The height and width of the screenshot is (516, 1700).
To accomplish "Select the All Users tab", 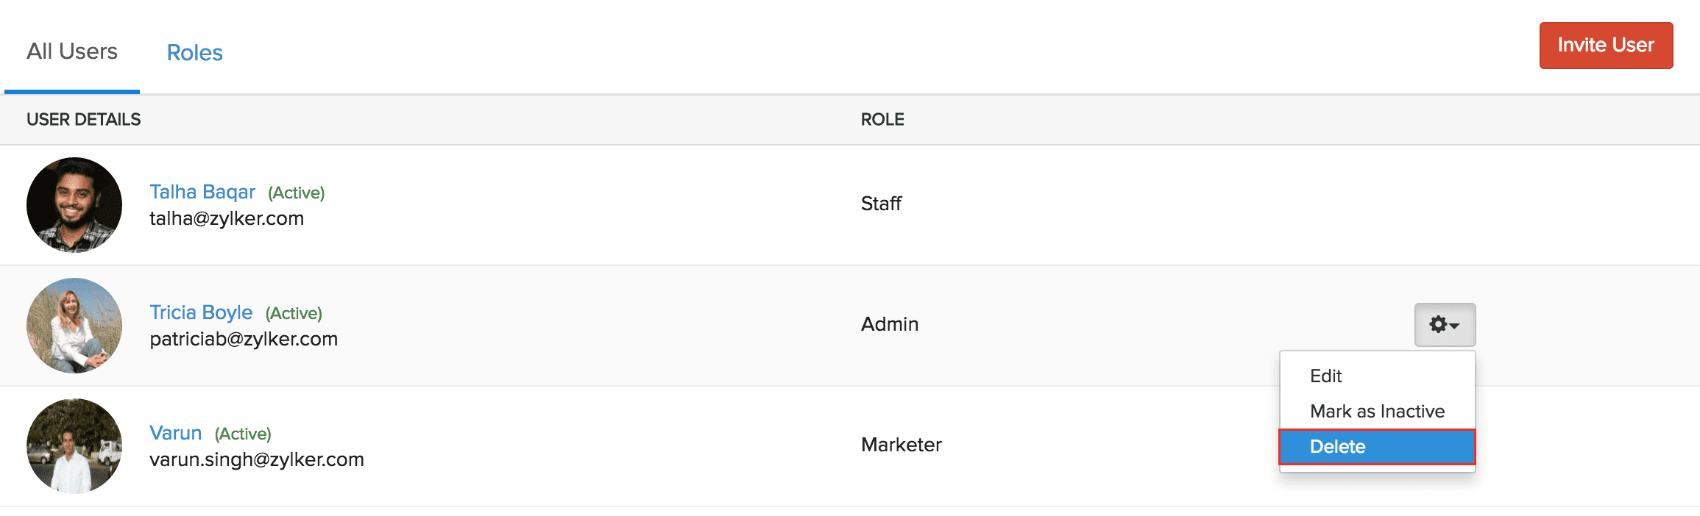I will [72, 51].
